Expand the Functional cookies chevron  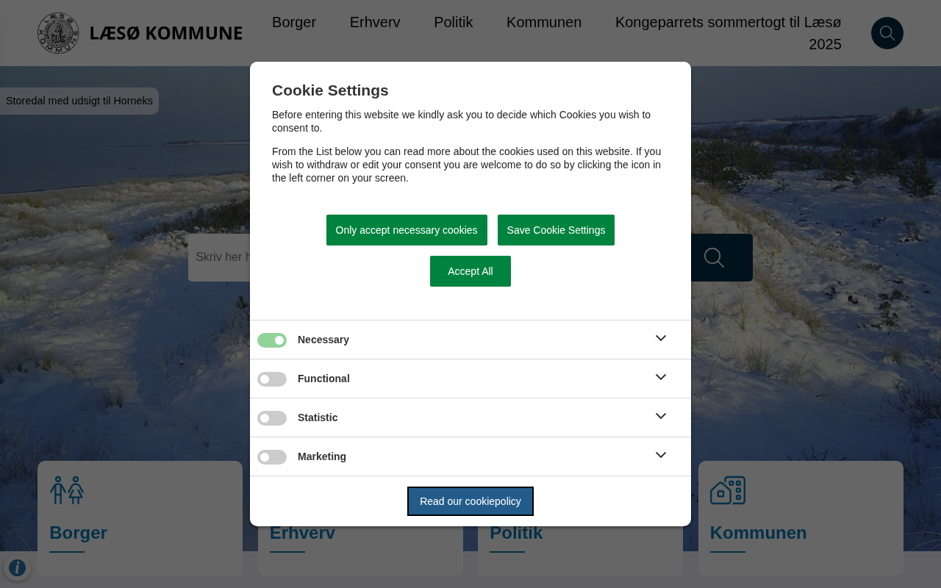pyautogui.click(x=660, y=377)
